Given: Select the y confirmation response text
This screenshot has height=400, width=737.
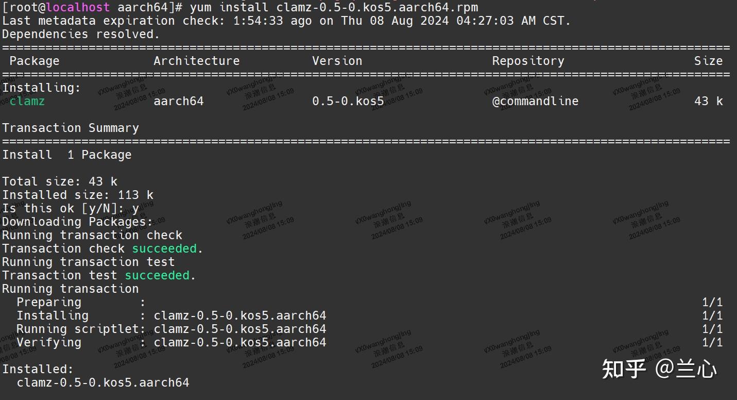Looking at the screenshot, I should tap(135, 208).
